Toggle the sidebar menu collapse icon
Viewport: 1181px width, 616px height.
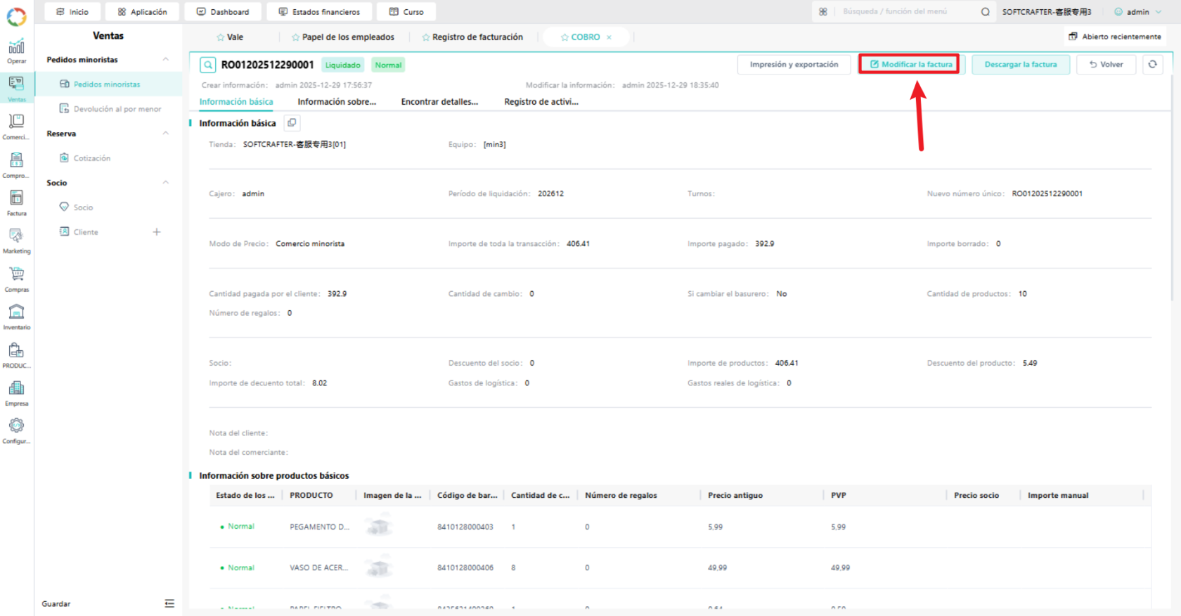(169, 603)
